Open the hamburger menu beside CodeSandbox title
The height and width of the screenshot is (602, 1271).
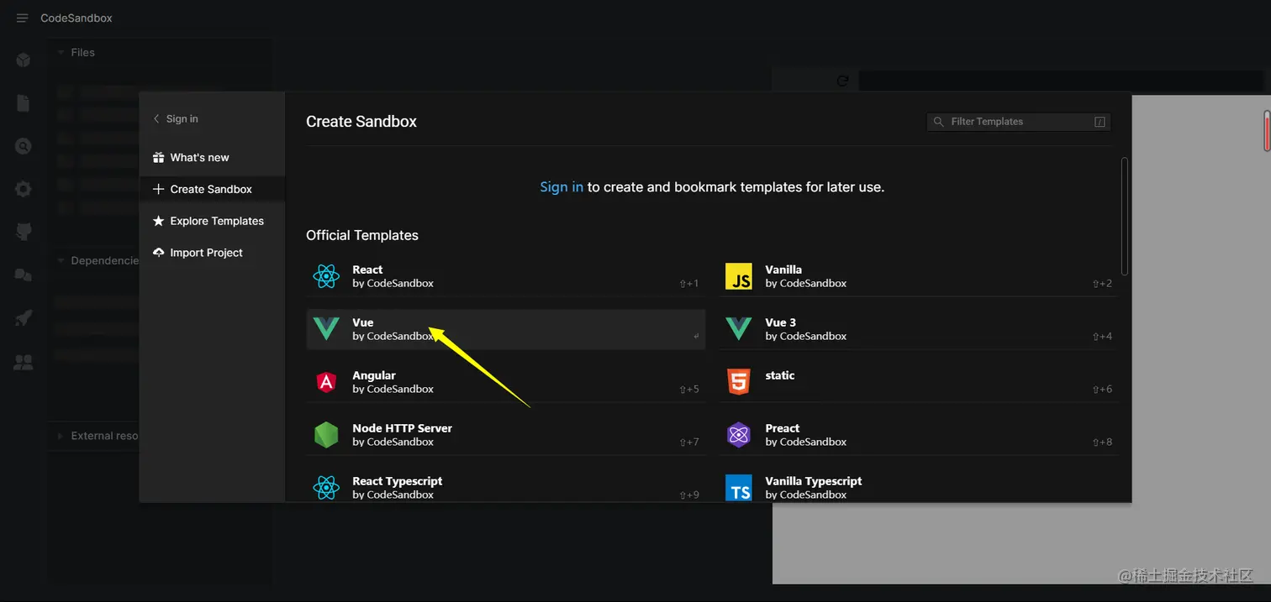pyautogui.click(x=23, y=18)
